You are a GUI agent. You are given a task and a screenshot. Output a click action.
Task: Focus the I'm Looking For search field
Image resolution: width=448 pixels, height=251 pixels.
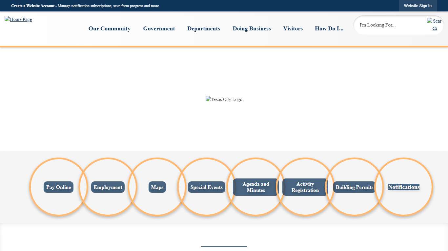(x=390, y=25)
